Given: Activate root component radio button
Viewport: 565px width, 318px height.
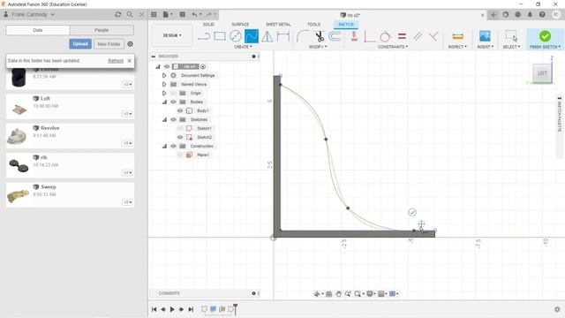Looking at the screenshot, I should click(x=203, y=67).
